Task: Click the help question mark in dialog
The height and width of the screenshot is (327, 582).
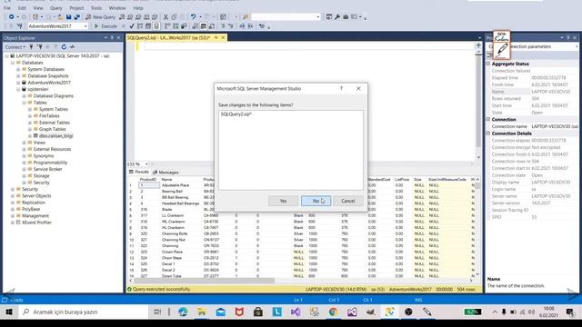Action: [341, 88]
